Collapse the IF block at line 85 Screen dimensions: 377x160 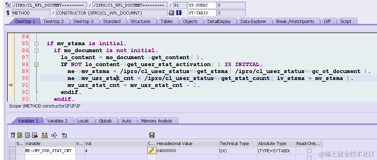click(36, 44)
